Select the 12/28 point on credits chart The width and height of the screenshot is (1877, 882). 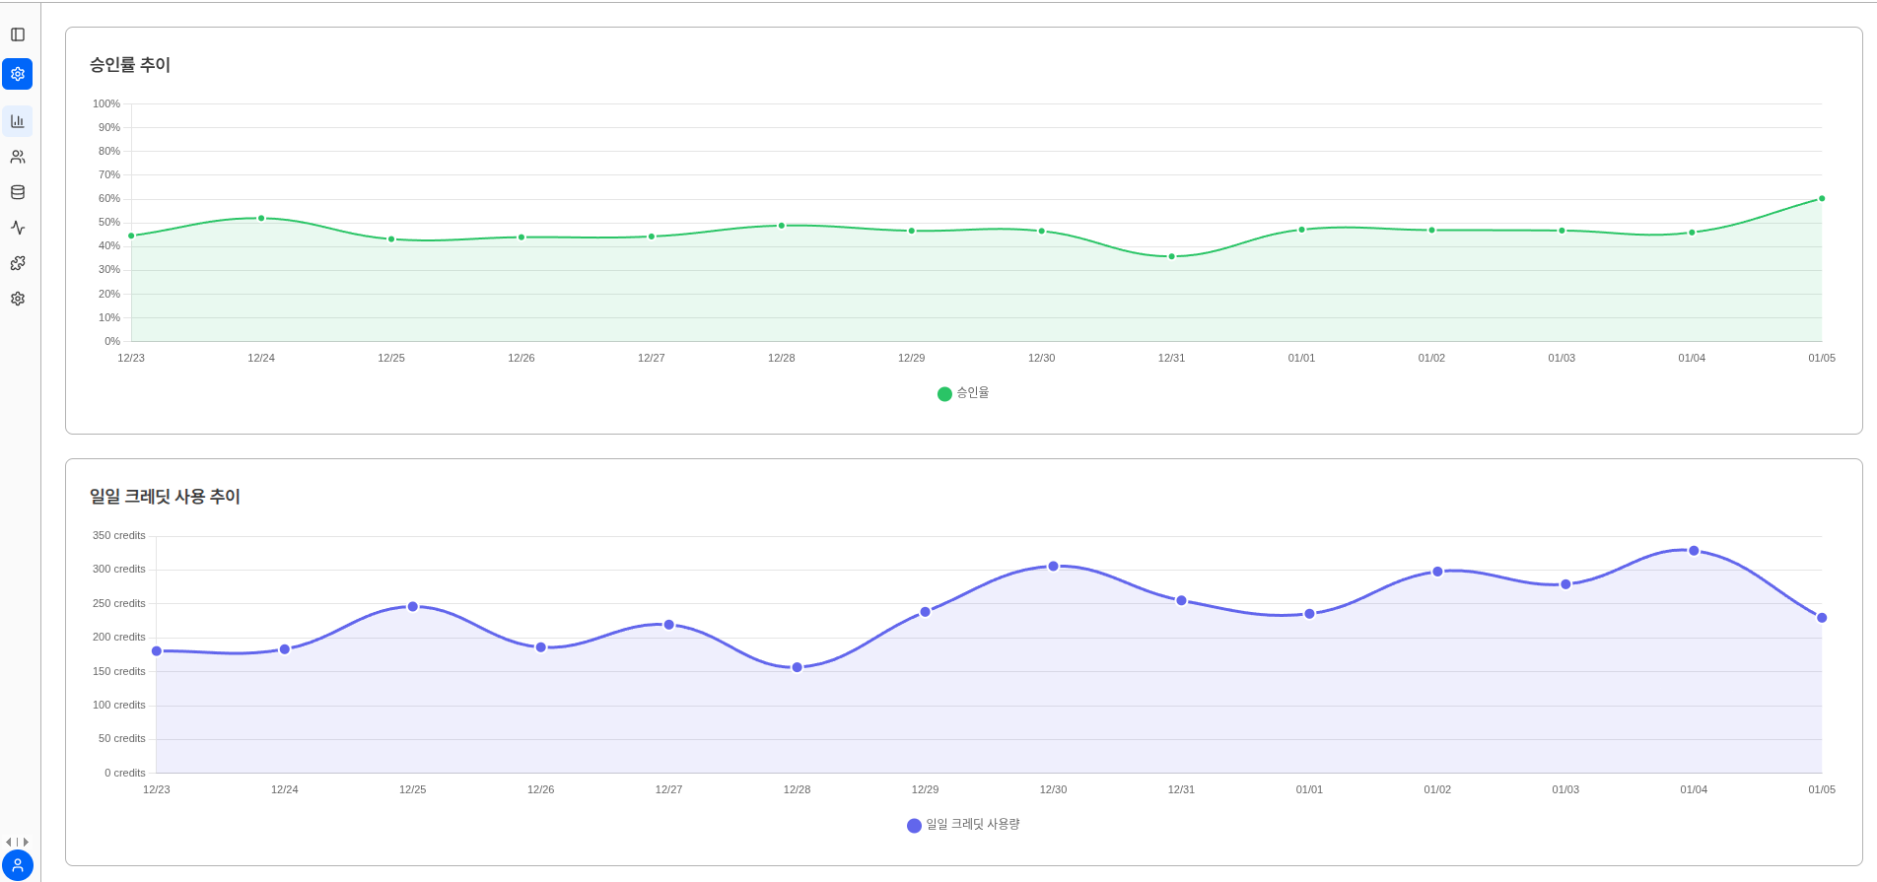pyautogui.click(x=798, y=667)
